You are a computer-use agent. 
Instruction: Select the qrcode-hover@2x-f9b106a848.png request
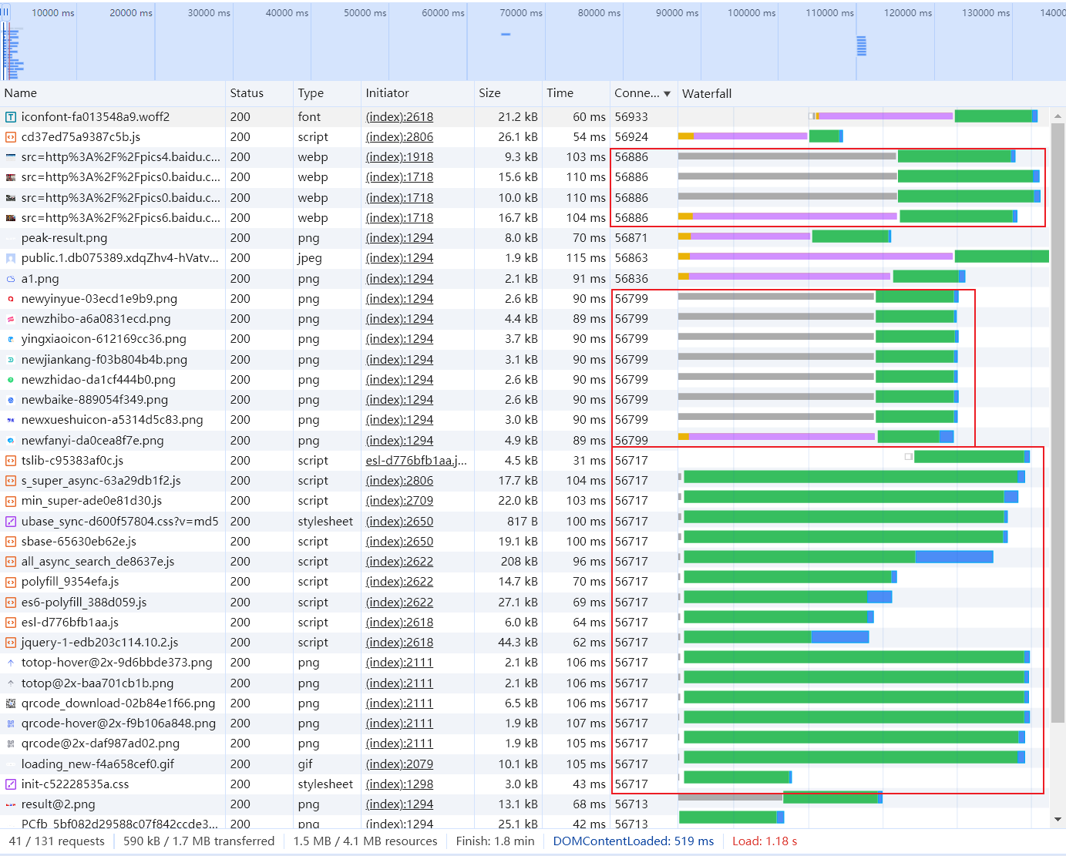(524, 723)
